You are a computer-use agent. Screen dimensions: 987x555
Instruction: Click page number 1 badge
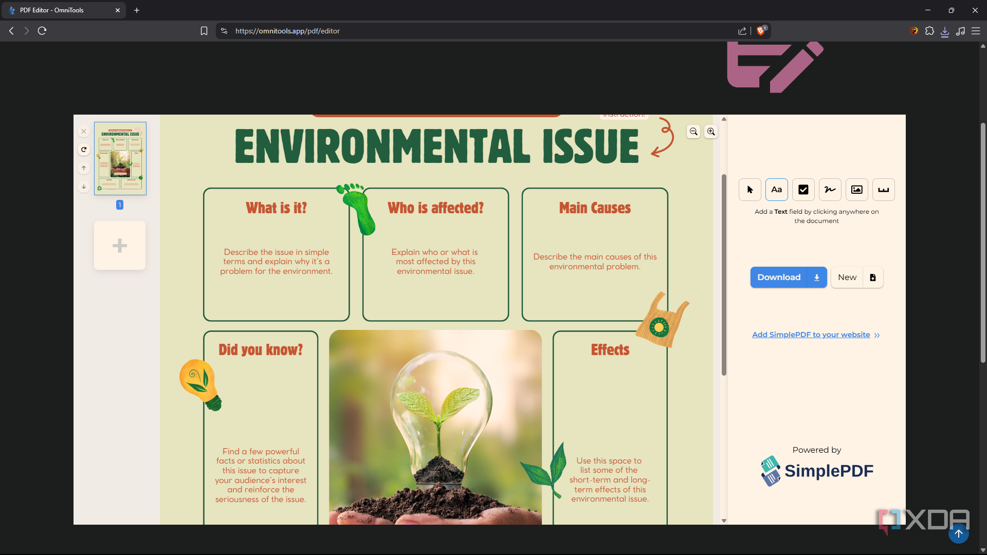[120, 205]
